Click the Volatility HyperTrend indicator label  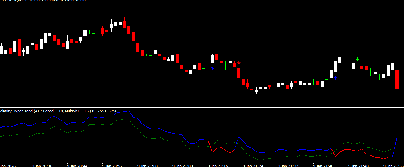[x=58, y=111]
